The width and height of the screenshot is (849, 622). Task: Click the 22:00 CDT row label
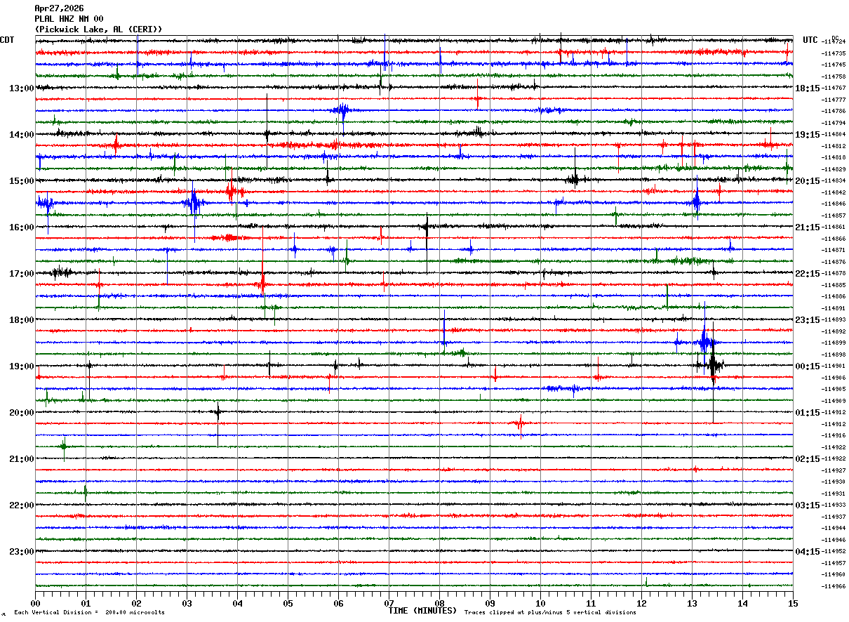point(21,505)
